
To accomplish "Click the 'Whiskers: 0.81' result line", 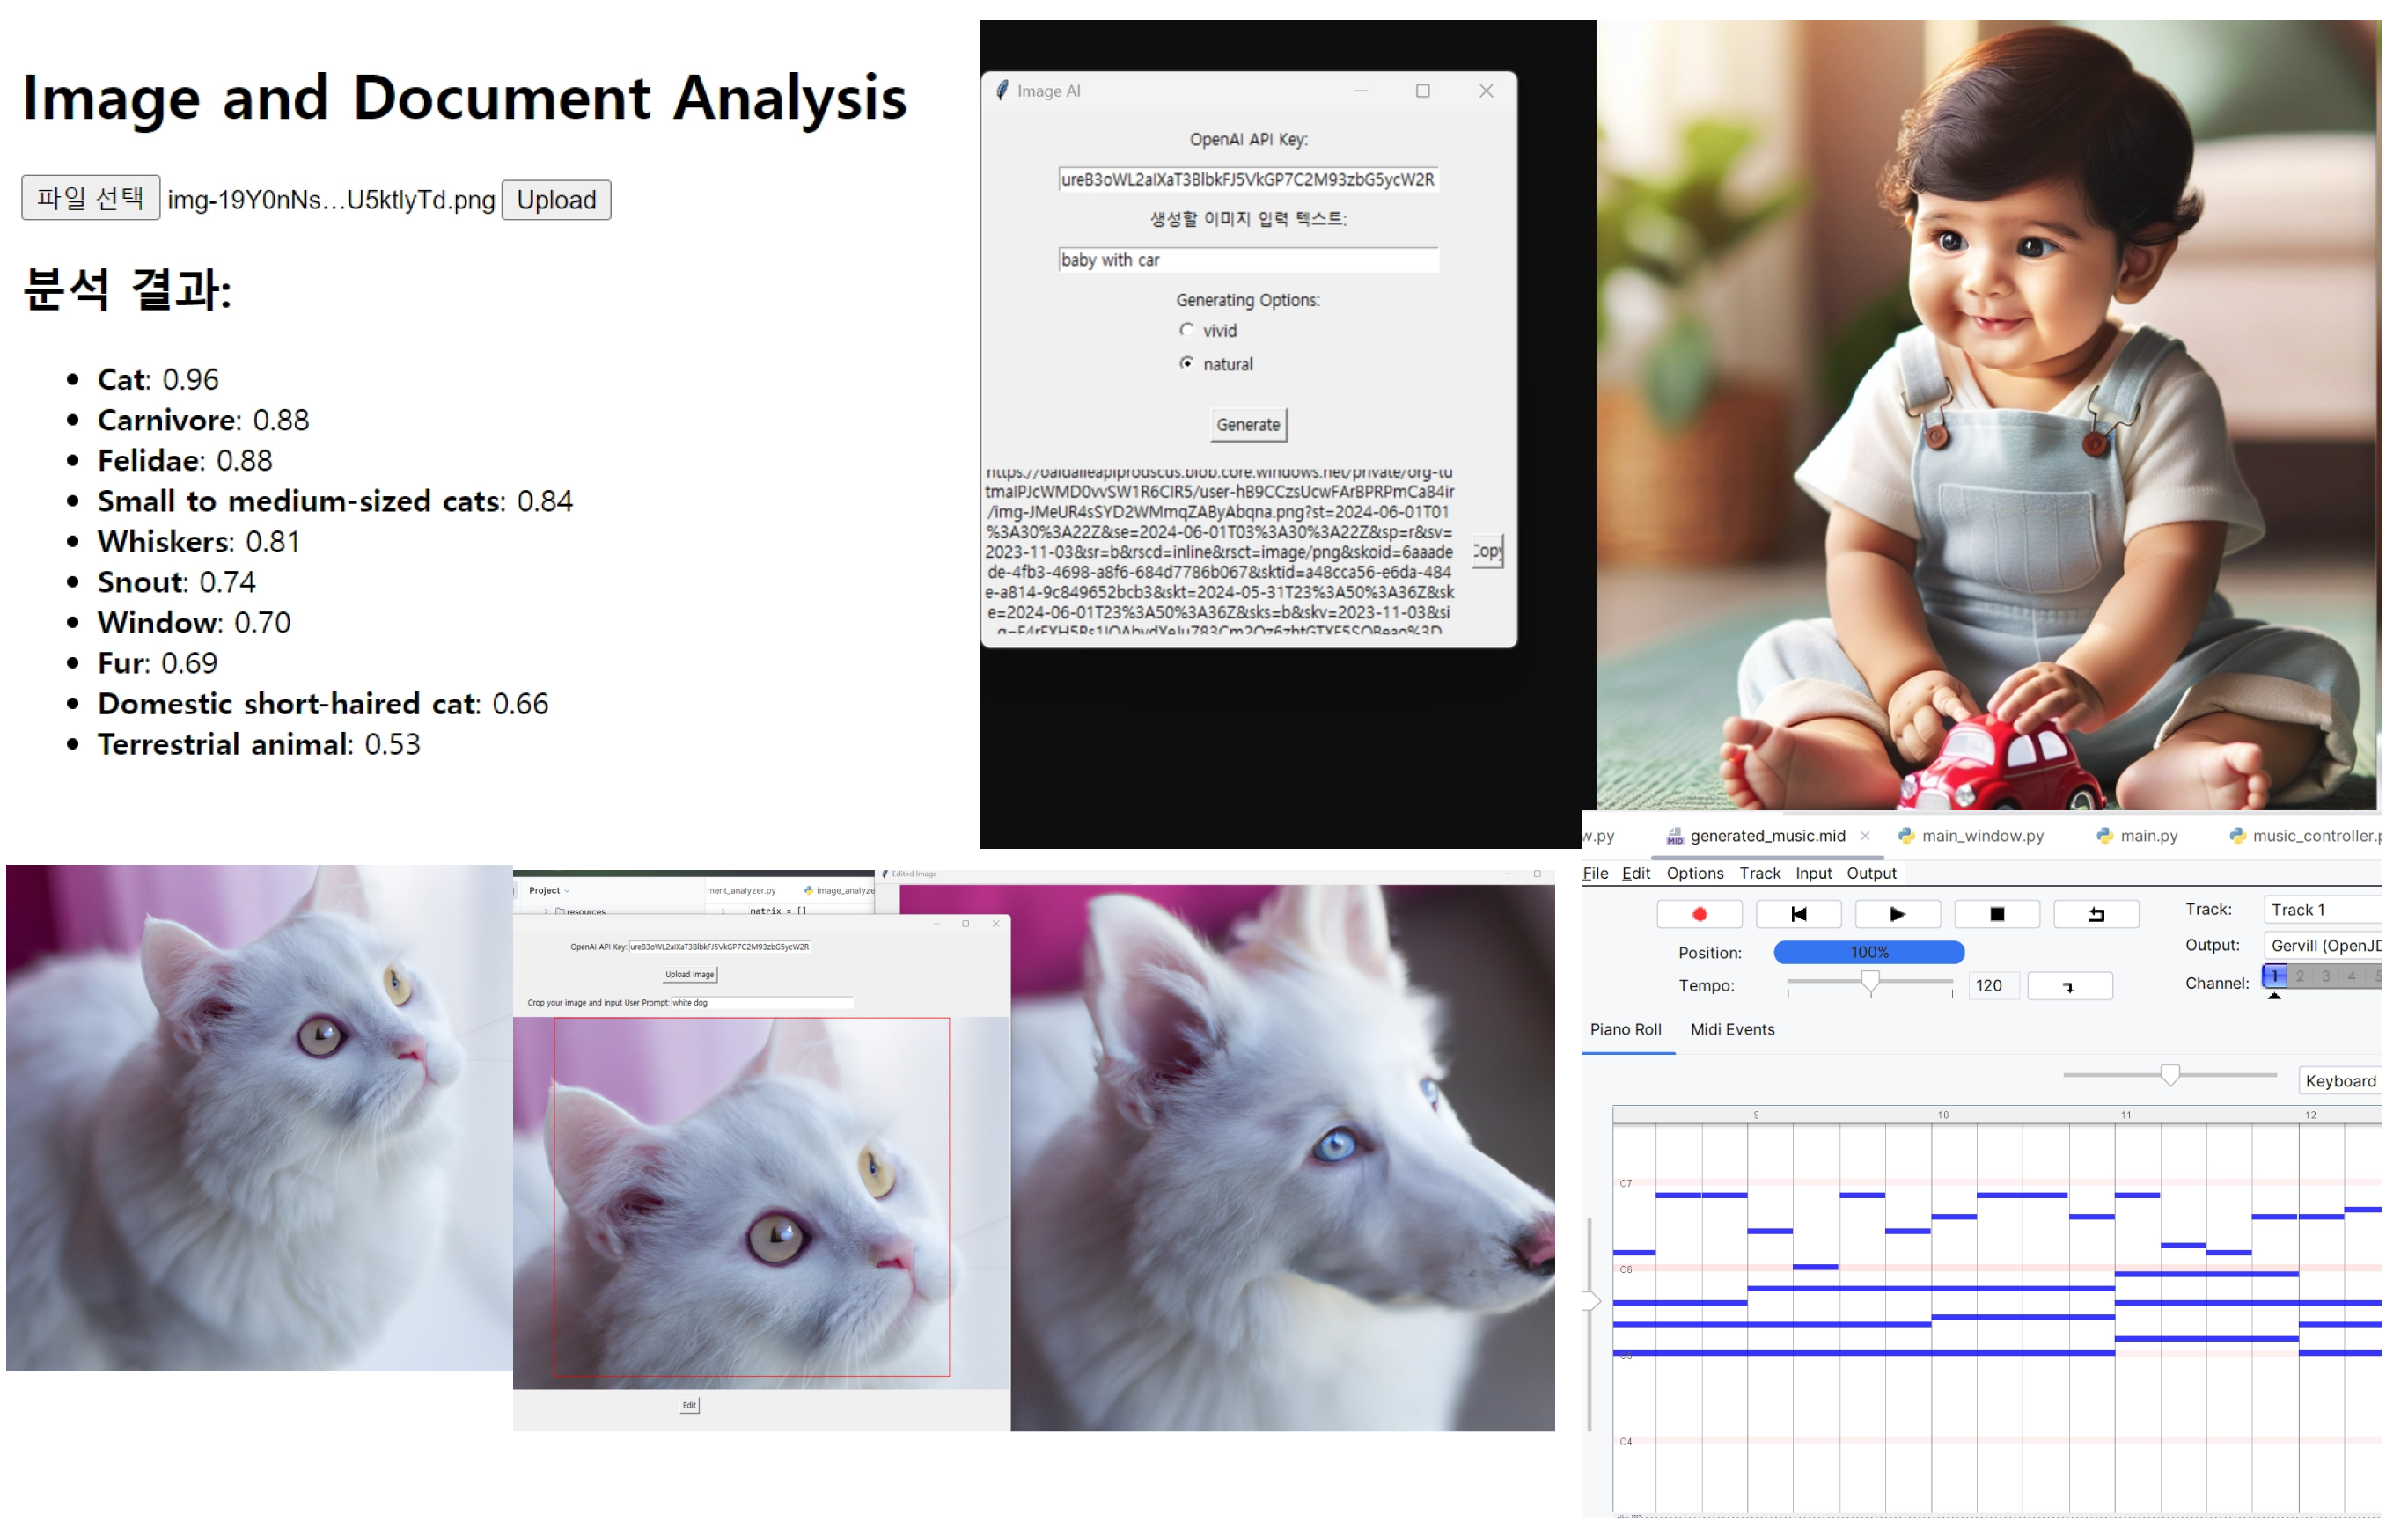I will (198, 542).
